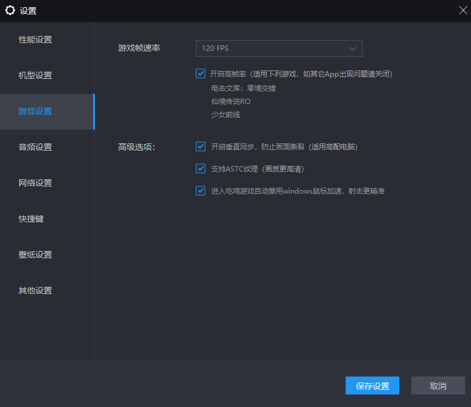
Task: Open the 网络设置 section
Action: click(x=35, y=183)
